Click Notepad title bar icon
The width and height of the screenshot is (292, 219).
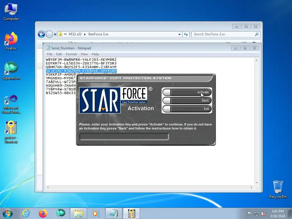pyautogui.click(x=48, y=48)
